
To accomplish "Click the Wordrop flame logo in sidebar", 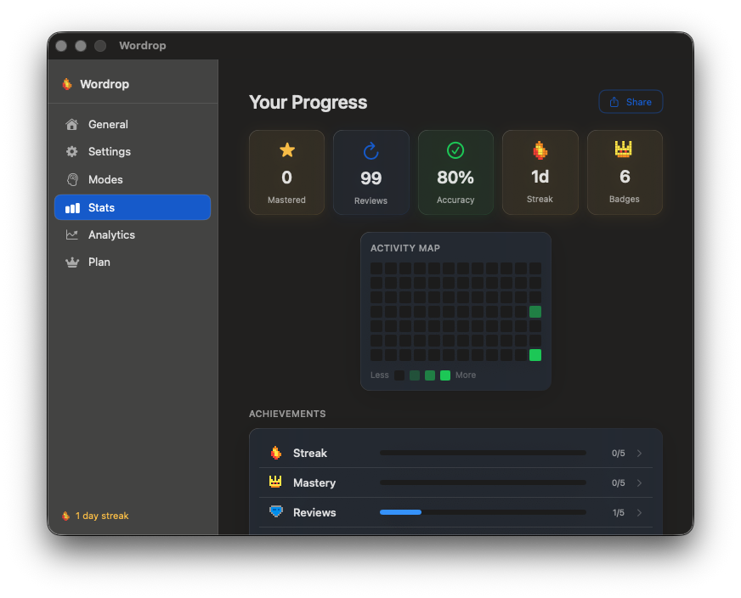I will (67, 84).
